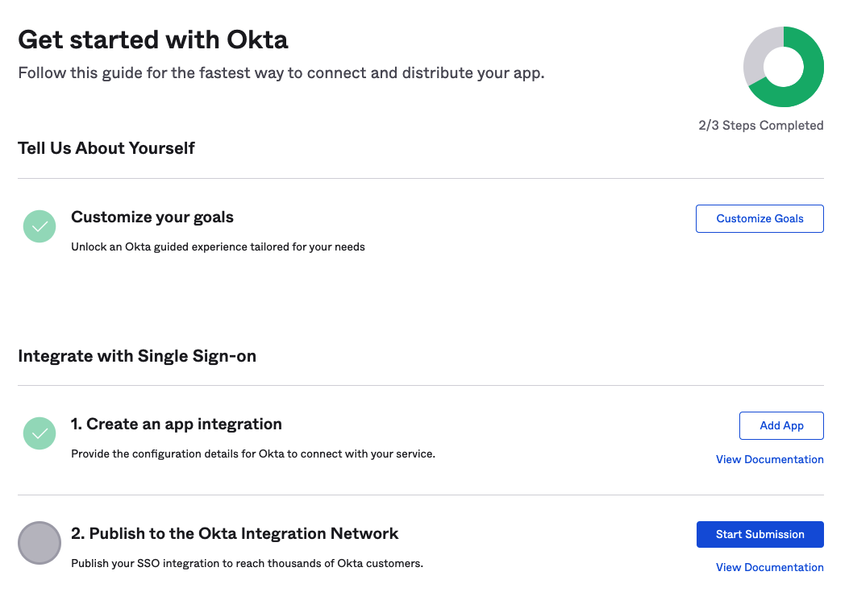Open View Documentation link under Add App
Screen dimensions: 849x613
[769, 459]
